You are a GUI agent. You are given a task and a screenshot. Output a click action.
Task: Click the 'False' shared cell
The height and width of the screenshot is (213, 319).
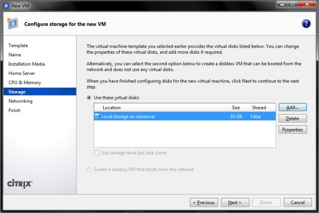coord(256,116)
